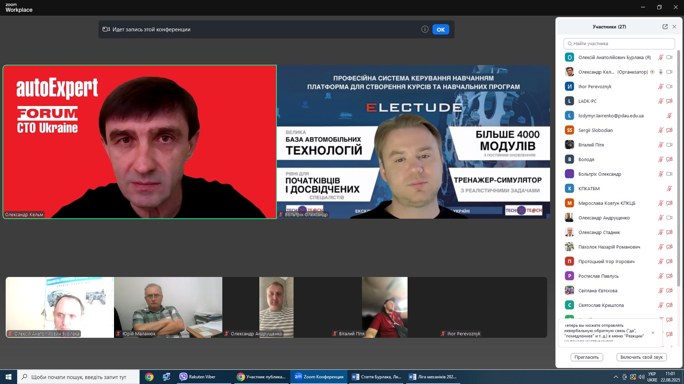Viewport: 684px width, 384px height.
Task: Click muted mic icon for LADK-PC
Action: [660, 101]
